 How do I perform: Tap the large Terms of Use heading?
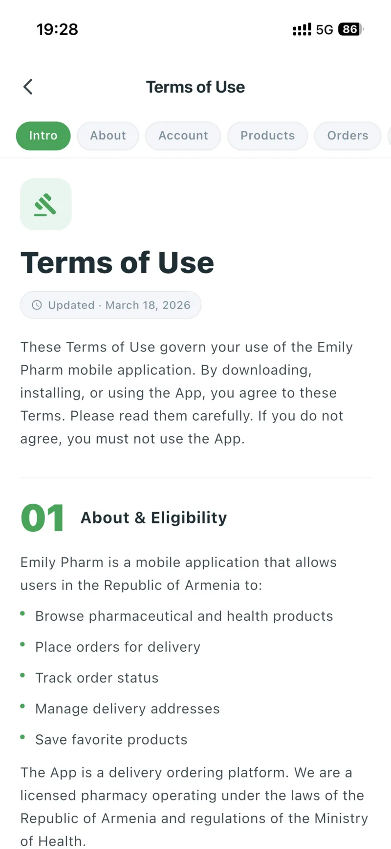point(117,263)
